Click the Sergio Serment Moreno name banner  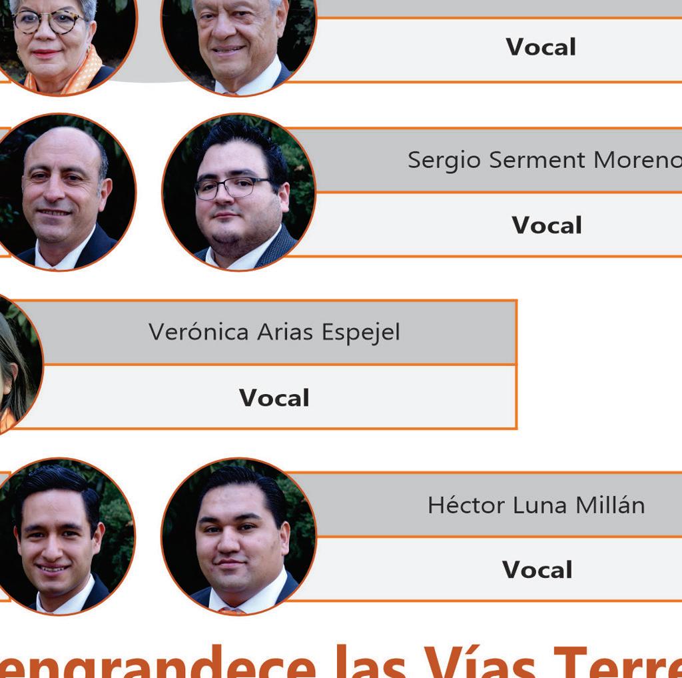pos(496,160)
